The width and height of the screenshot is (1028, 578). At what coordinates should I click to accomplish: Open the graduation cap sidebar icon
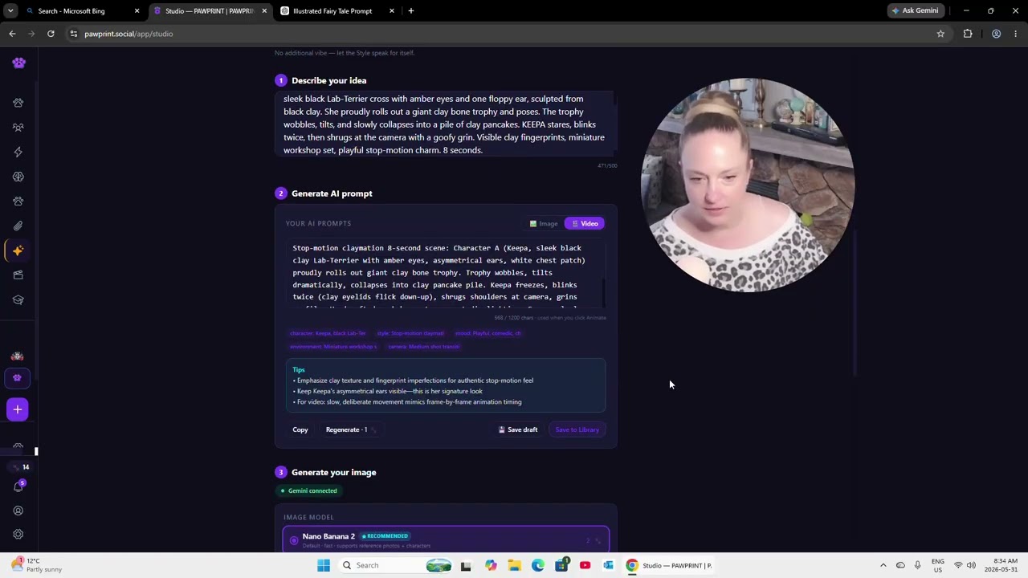pyautogui.click(x=18, y=299)
